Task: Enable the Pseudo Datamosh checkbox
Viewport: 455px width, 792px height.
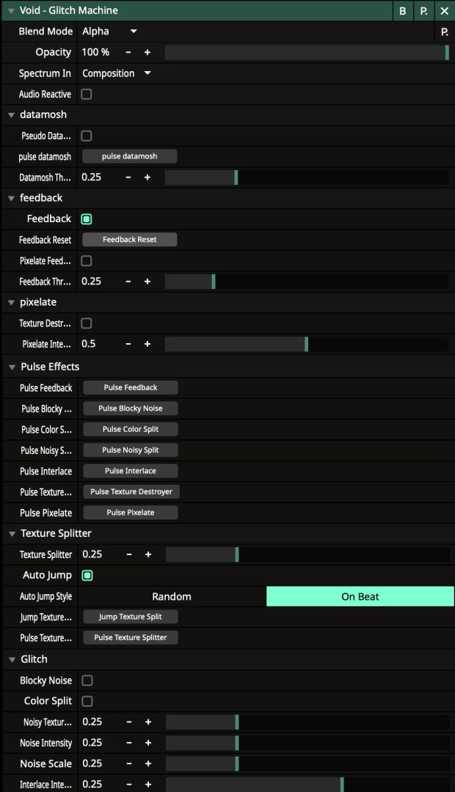Action: pos(87,136)
